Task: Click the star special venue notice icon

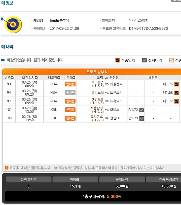Action: pos(56,168)
